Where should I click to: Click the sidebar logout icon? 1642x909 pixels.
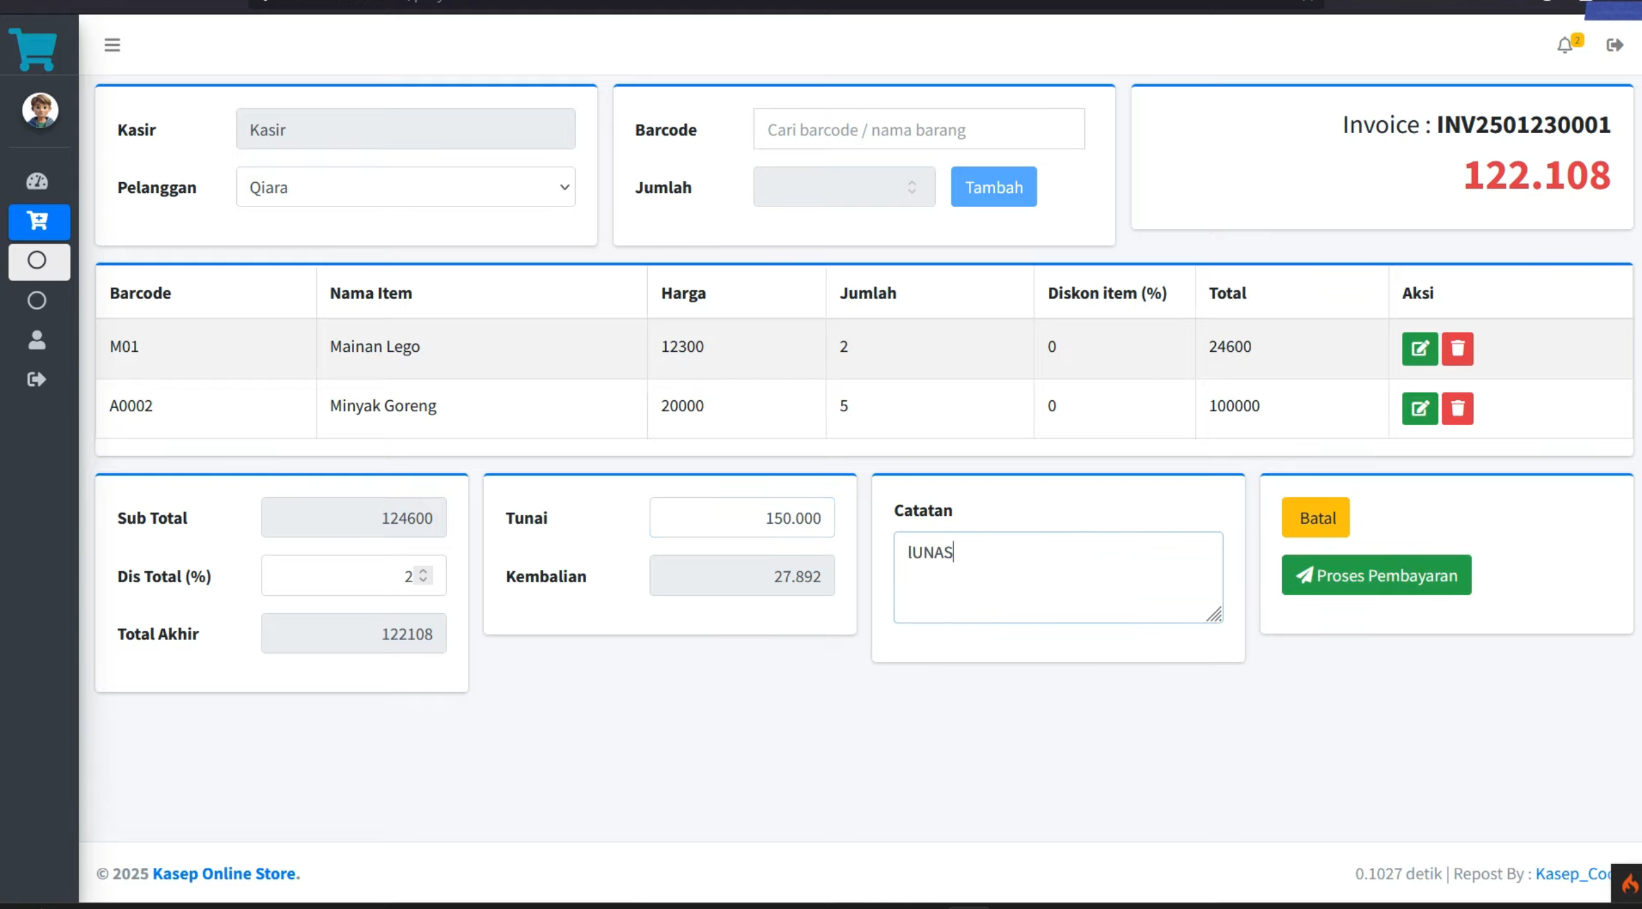[37, 380]
